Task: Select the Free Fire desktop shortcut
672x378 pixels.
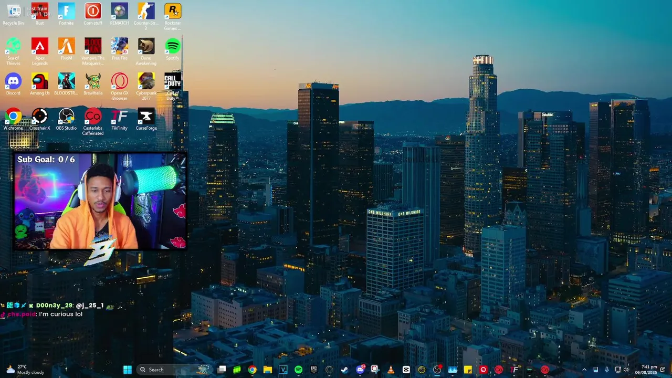Action: click(119, 49)
